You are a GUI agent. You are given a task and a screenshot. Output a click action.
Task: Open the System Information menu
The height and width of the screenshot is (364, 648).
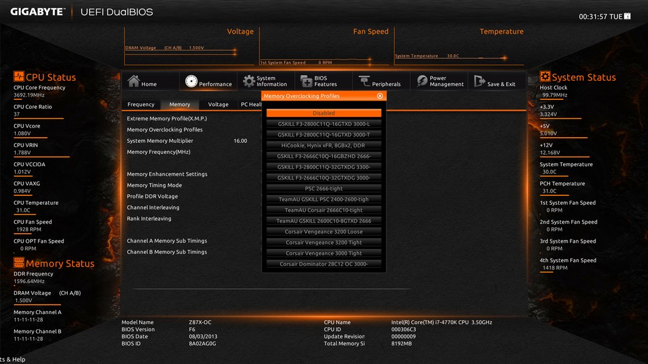[x=266, y=81]
